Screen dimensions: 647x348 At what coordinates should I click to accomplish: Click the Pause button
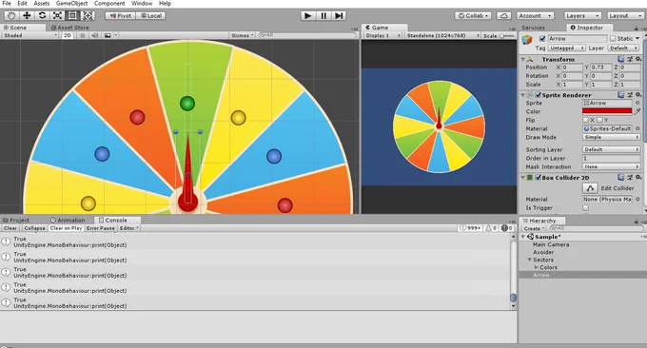(323, 15)
